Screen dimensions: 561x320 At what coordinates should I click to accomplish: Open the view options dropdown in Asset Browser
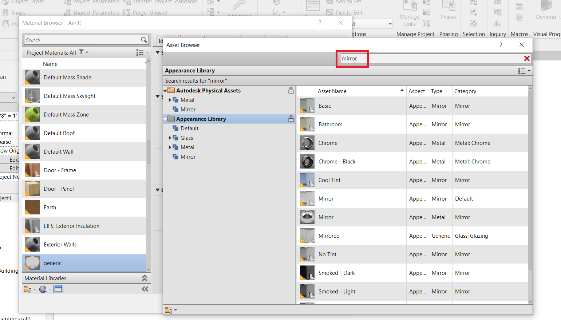(x=524, y=71)
